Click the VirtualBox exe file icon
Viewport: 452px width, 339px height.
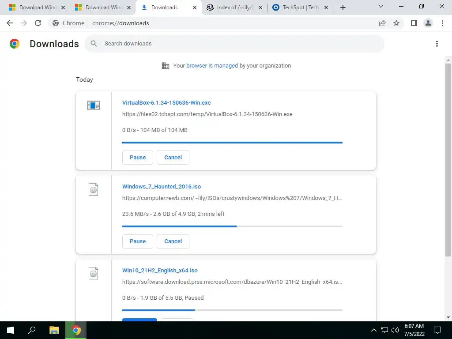click(94, 105)
